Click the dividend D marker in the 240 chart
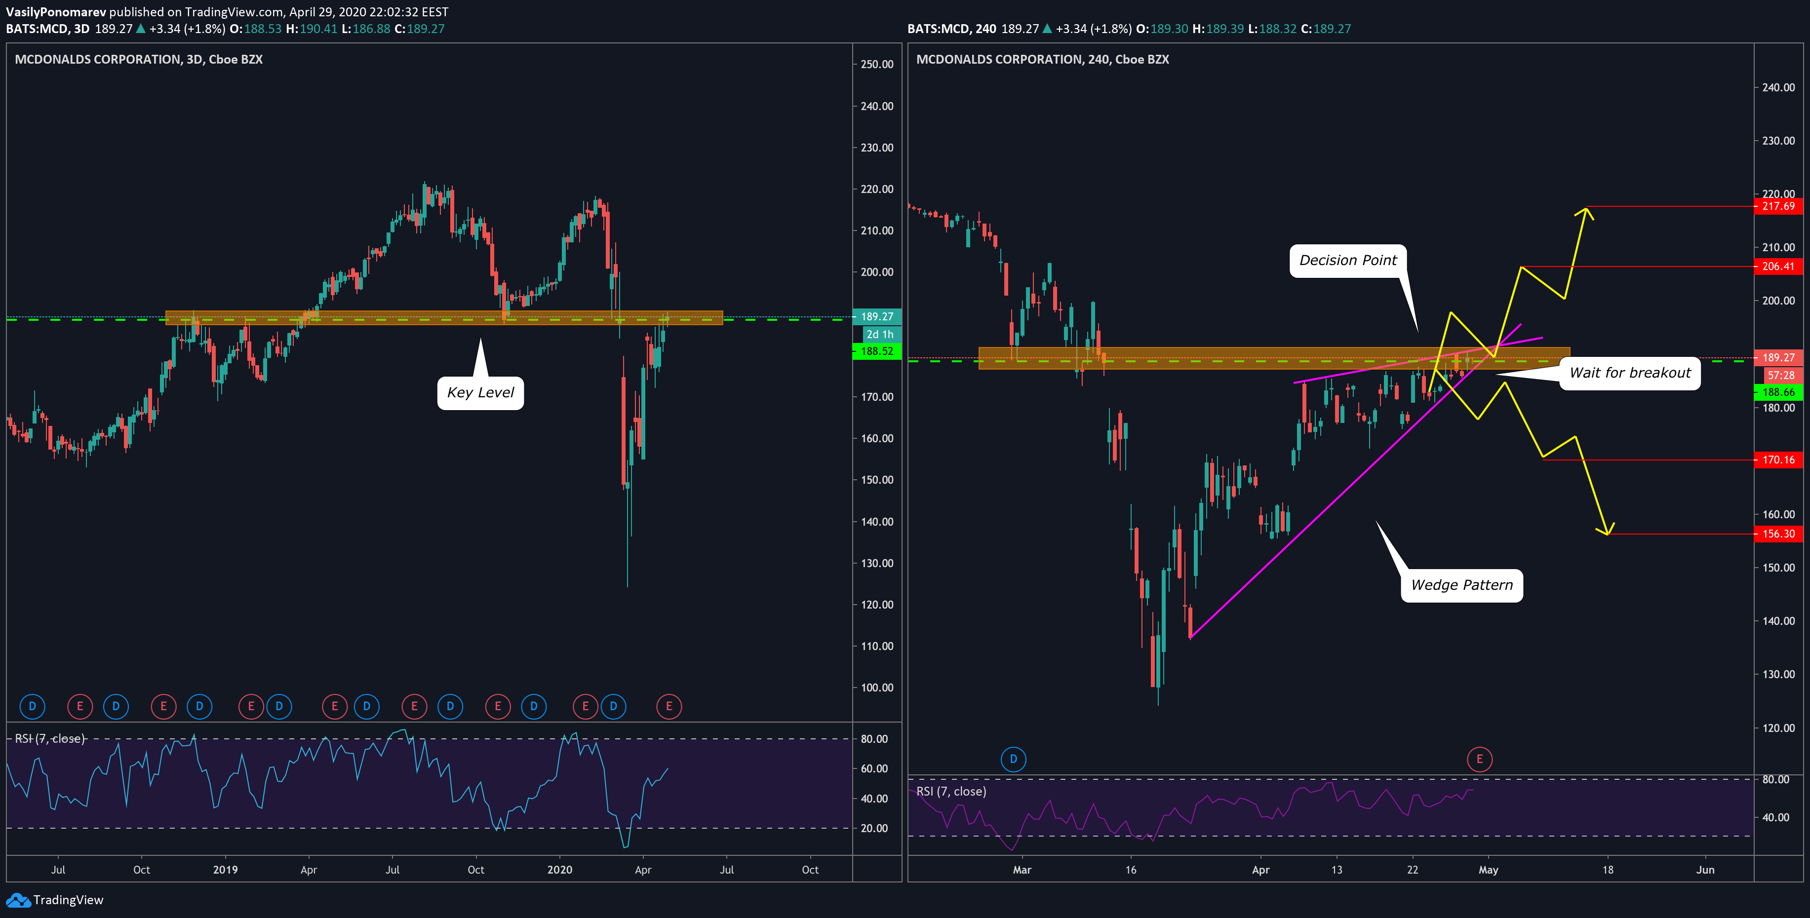Image resolution: width=1810 pixels, height=918 pixels. 1013,759
